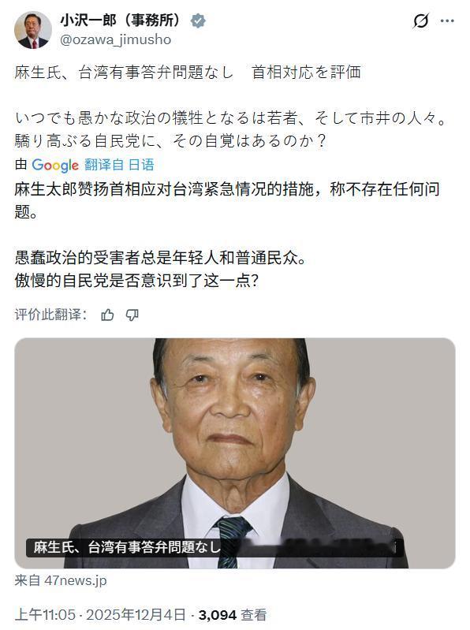
Task: Open the news card photo of the man
Action: pos(235,453)
